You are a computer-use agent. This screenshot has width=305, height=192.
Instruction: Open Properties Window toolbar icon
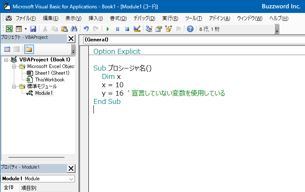(159, 29)
